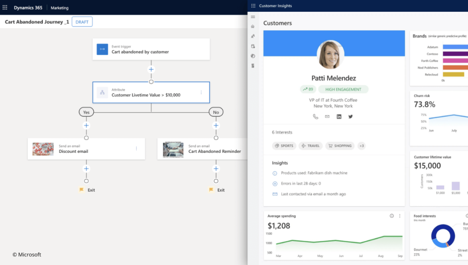The width and height of the screenshot is (468, 265).
Task: Click Patti Melendez's phone icon
Action: [315, 116]
